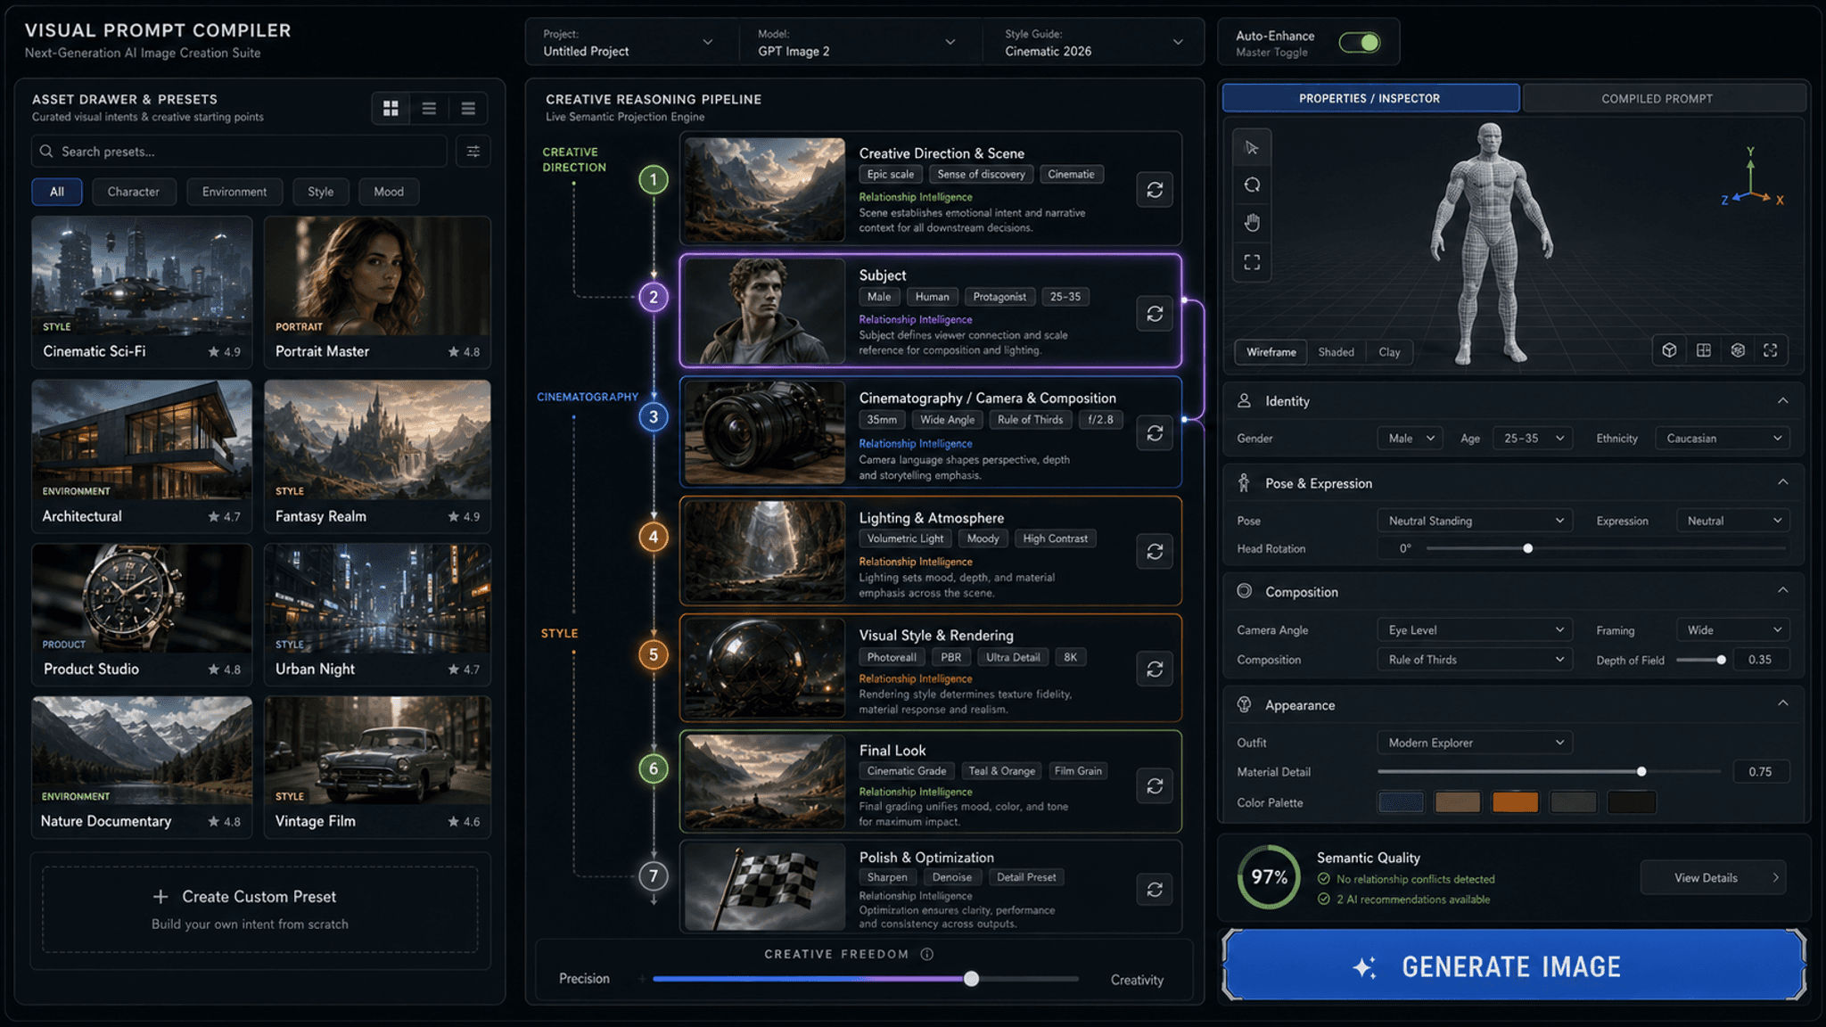Set viewport shading to Shaded

pyautogui.click(x=1336, y=352)
